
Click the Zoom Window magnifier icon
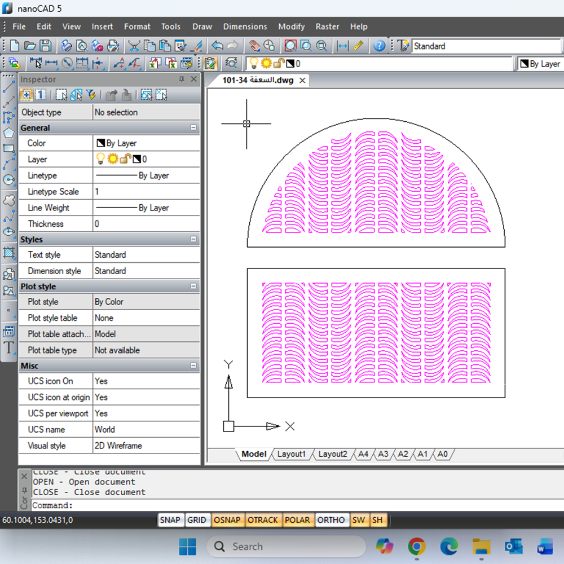tap(290, 46)
